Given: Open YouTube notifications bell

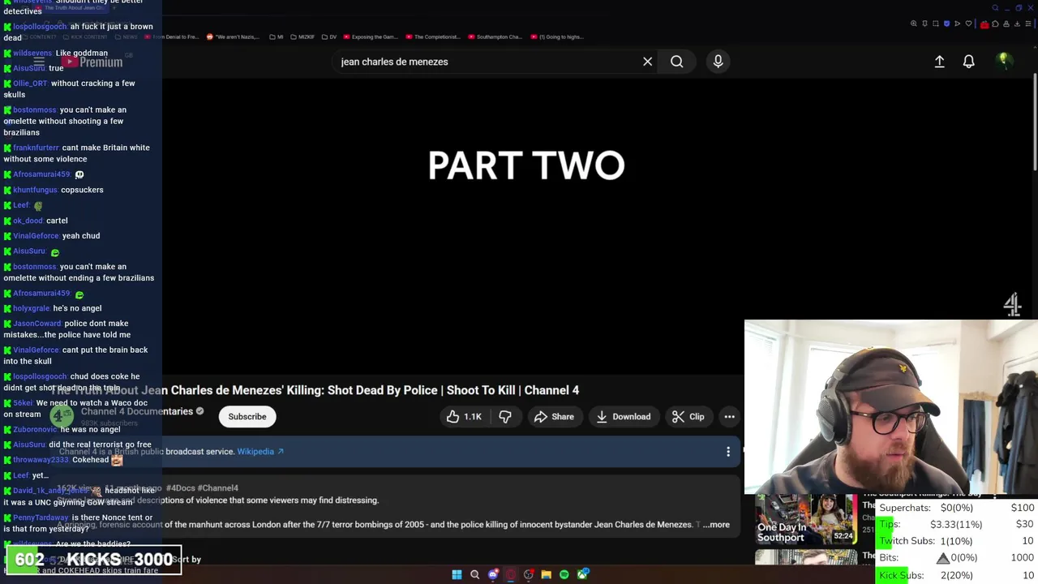Looking at the screenshot, I should point(968,62).
